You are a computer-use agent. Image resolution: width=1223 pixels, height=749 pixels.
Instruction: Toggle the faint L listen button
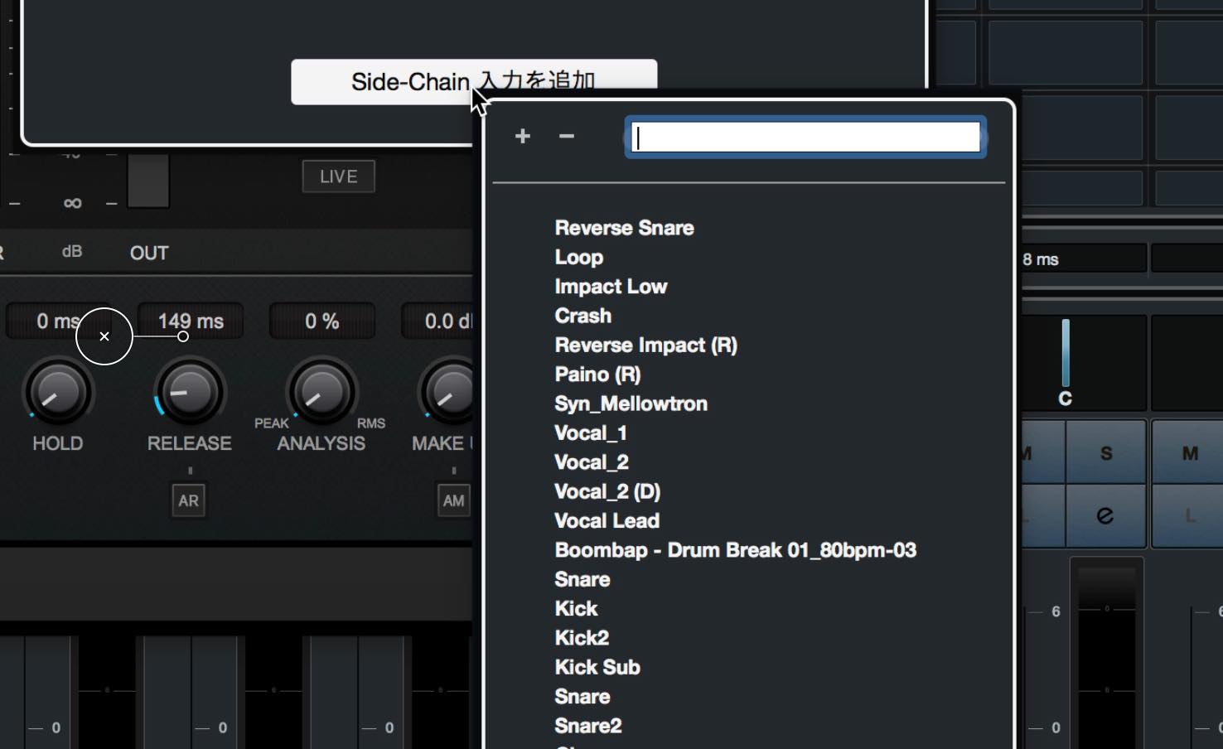[x=1189, y=515]
